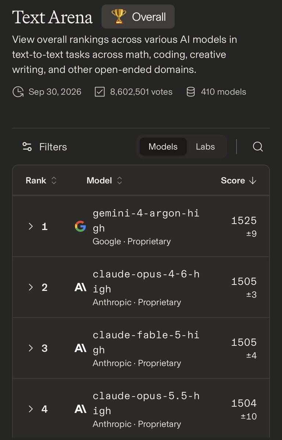Click the Sep 30, 2026 date text

(x=55, y=92)
